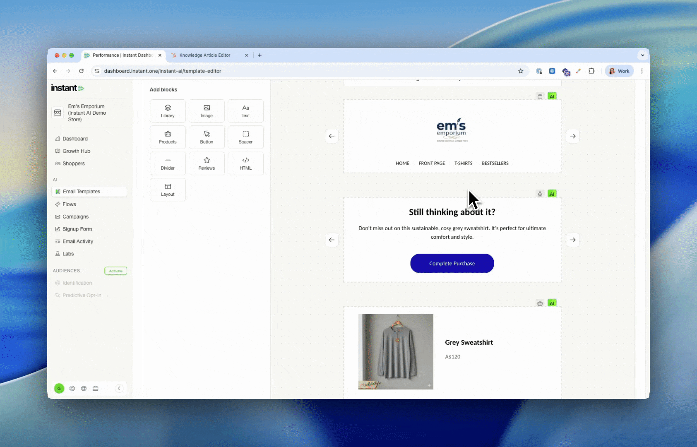Add an HTML block
This screenshot has width=697, height=447.
(x=245, y=163)
